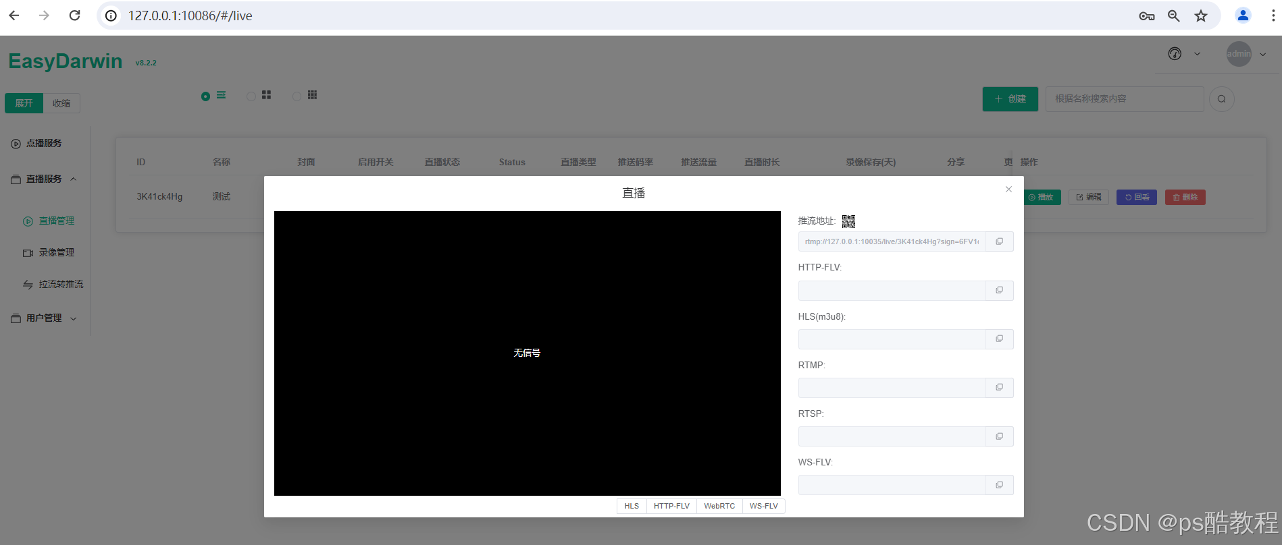The image size is (1282, 545).
Task: Click the four-square grid layout icon
Action: 266,95
